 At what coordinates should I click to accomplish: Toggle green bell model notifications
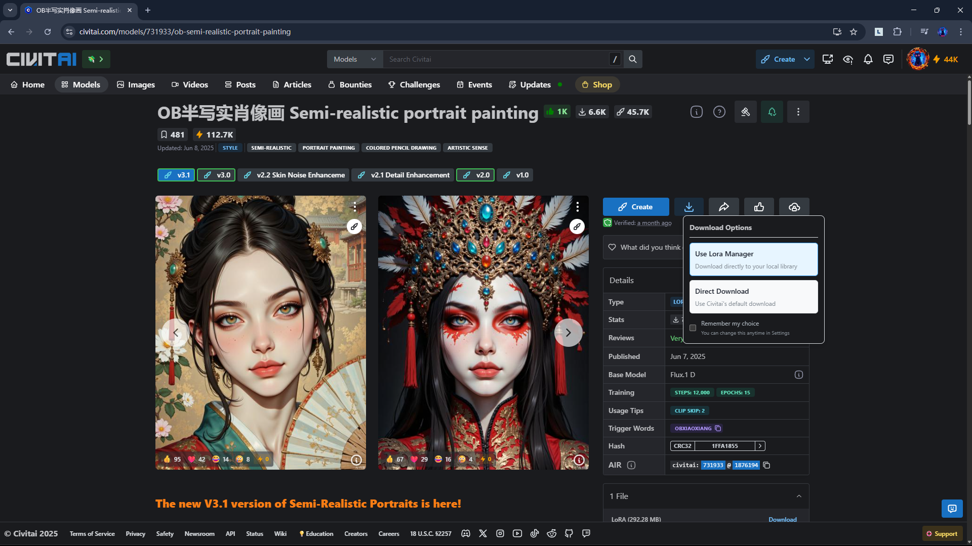[x=772, y=112]
